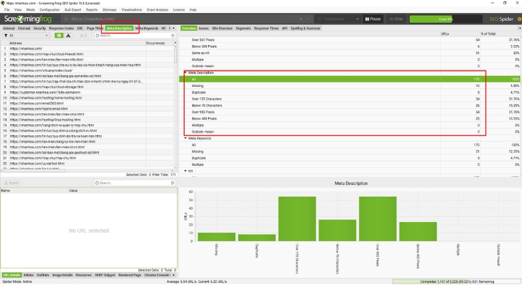Collapse the Meta Keywords section
The height and width of the screenshot is (294, 522).
(x=185, y=138)
